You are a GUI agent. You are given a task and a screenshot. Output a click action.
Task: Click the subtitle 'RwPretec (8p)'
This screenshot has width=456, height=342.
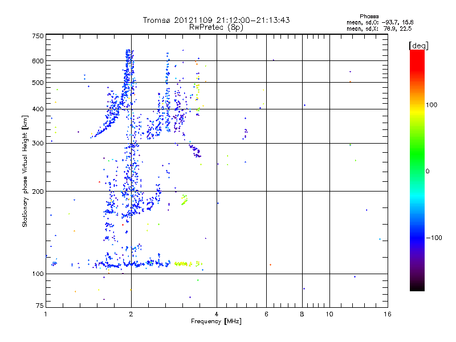click(216, 27)
